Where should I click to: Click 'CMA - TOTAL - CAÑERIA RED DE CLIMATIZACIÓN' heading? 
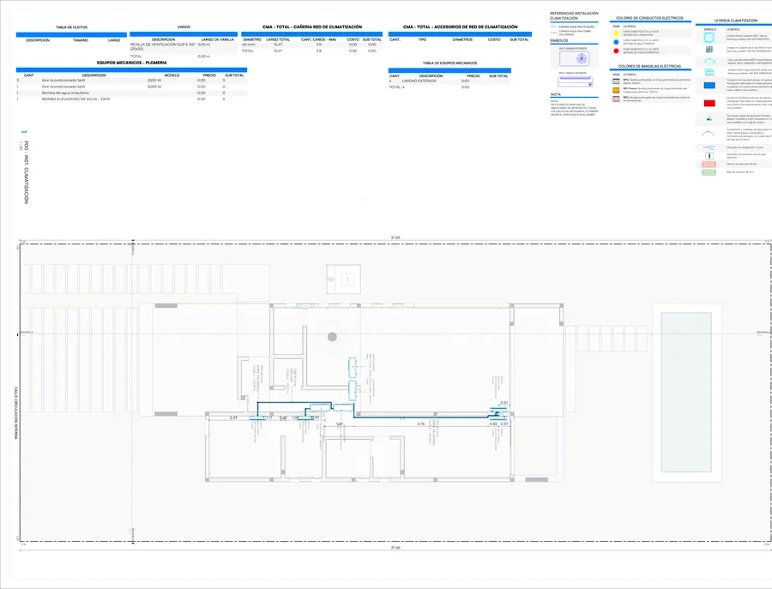tap(312, 27)
